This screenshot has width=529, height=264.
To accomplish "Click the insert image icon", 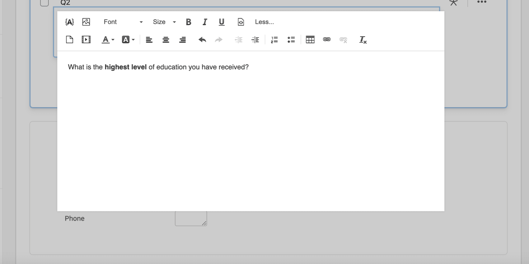I will click(86, 22).
